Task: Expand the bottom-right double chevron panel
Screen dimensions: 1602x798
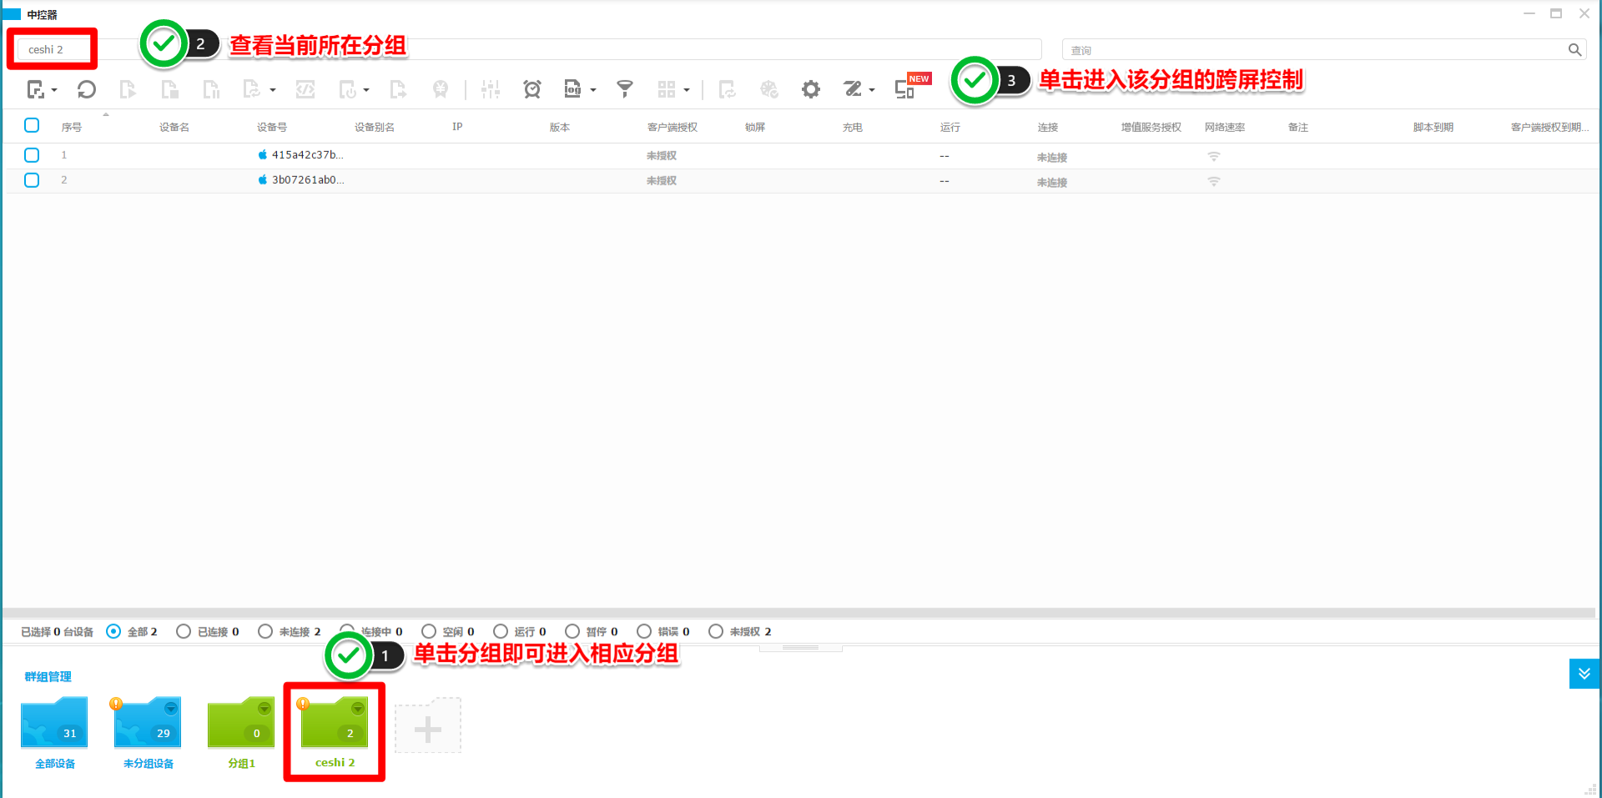Action: coord(1584,674)
